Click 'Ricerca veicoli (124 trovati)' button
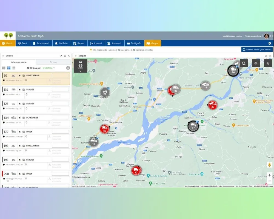 [257, 50]
